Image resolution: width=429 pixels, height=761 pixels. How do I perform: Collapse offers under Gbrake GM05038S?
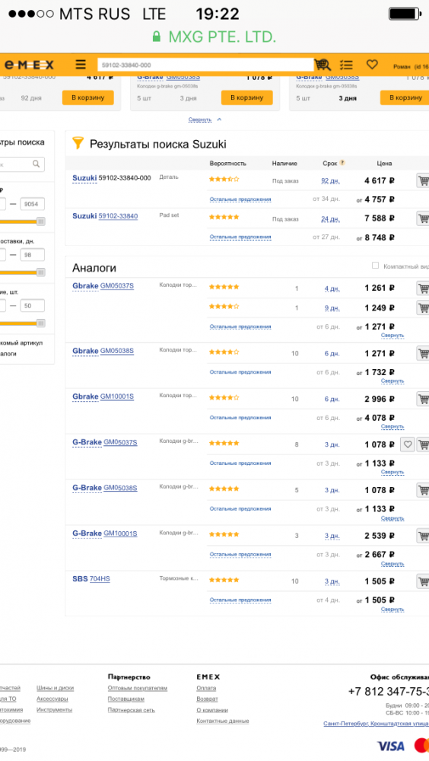(x=392, y=381)
